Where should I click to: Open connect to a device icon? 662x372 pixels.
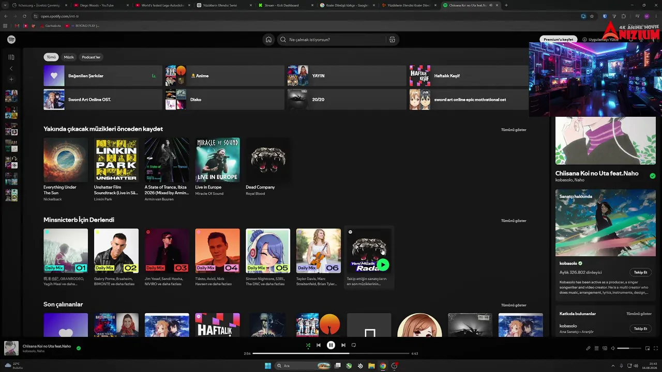click(605, 348)
